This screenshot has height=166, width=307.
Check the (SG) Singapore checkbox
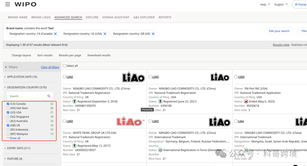pyautogui.click(x=8, y=117)
